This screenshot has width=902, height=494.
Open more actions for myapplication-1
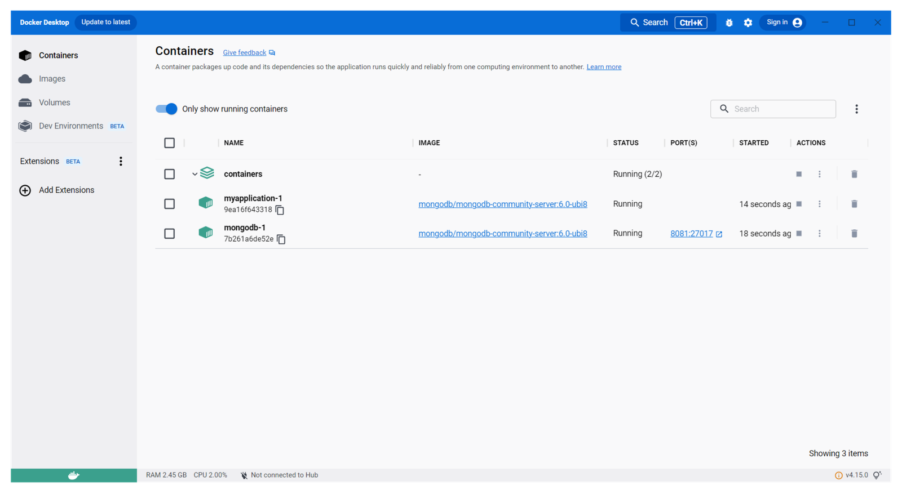(820, 204)
